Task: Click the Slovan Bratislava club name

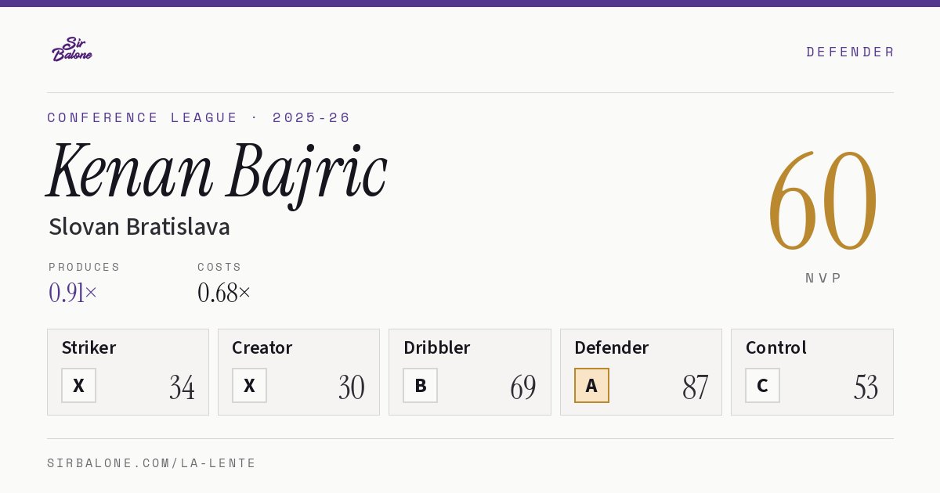Action: coord(139,227)
